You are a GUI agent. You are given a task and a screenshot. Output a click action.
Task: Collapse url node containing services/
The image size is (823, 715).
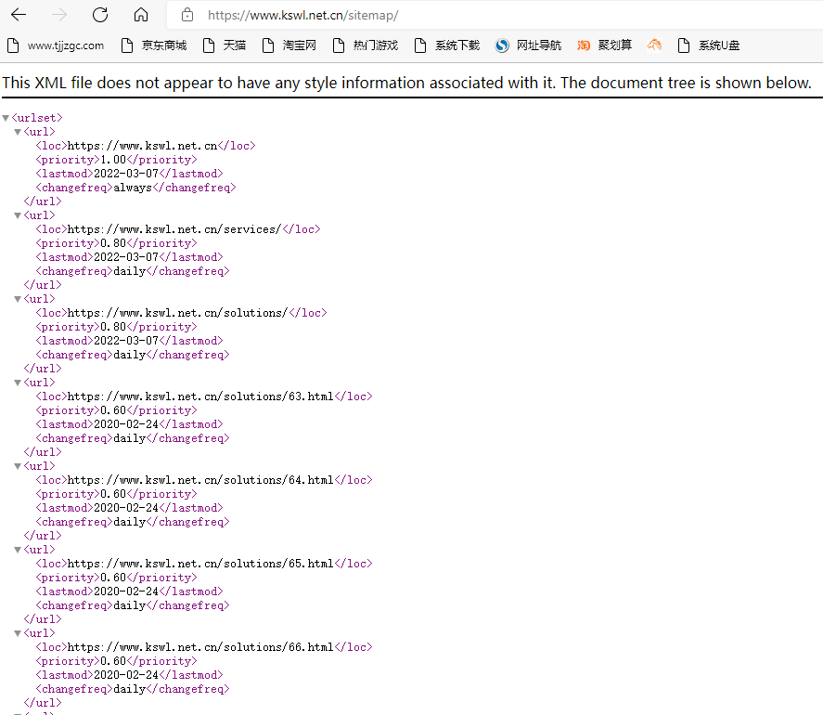pyautogui.click(x=18, y=215)
